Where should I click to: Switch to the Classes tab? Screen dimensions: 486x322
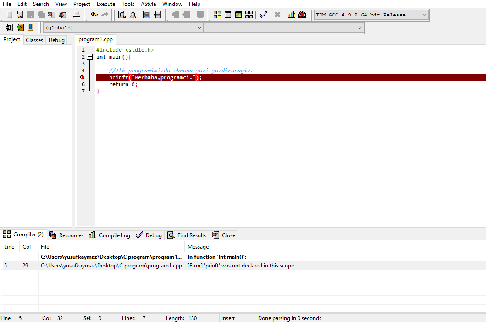click(x=34, y=40)
